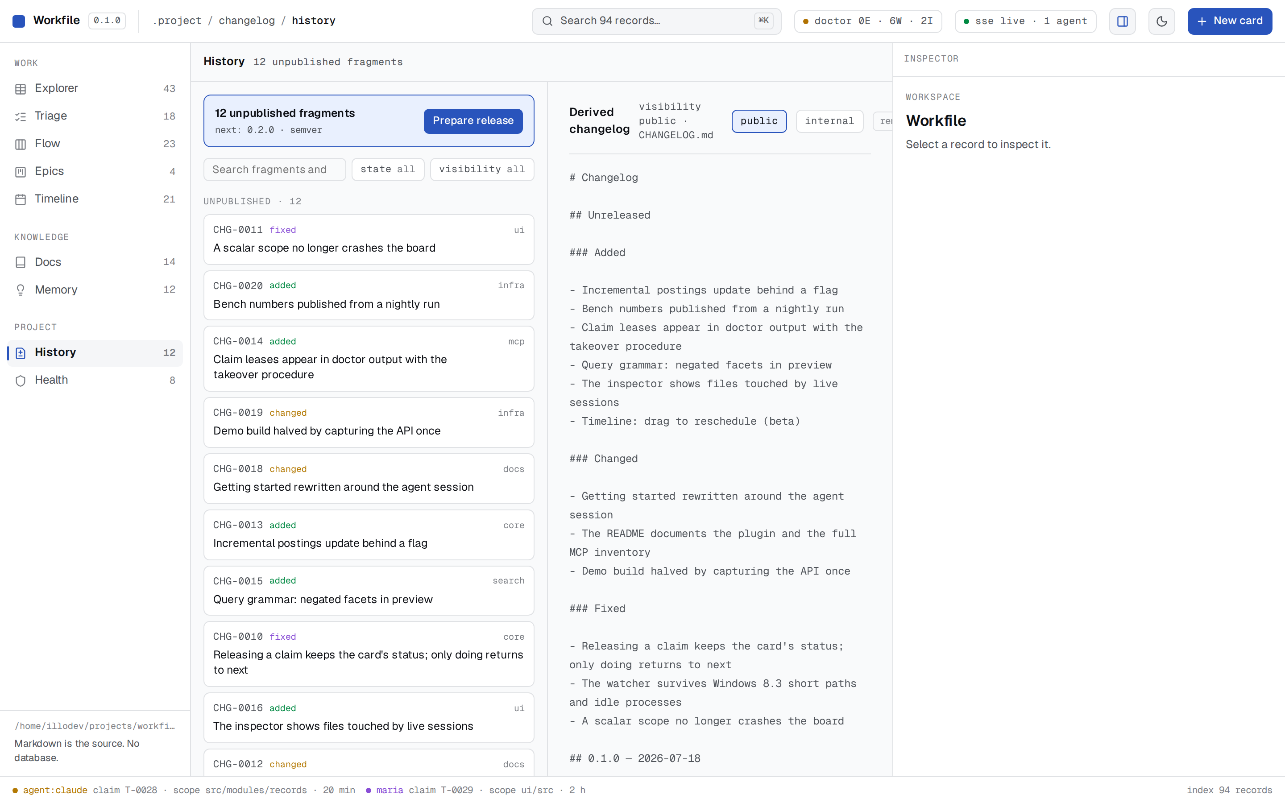Open Epics via its board icon

21,172
